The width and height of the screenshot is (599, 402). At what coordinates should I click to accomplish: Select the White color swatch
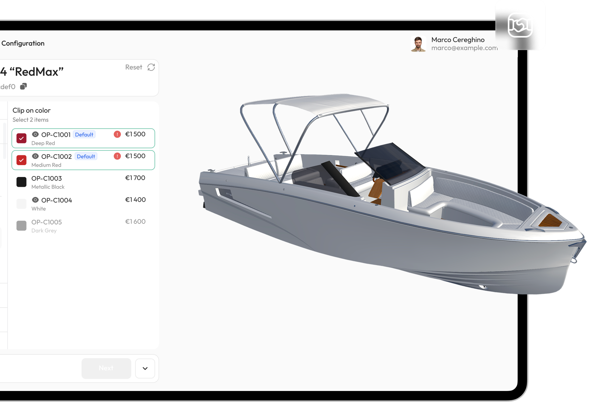tap(21, 204)
